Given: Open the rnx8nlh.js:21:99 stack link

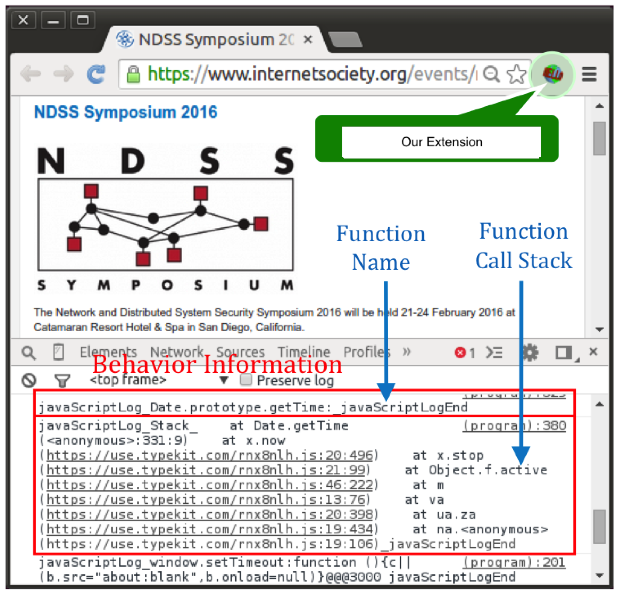Looking at the screenshot, I should (206, 470).
